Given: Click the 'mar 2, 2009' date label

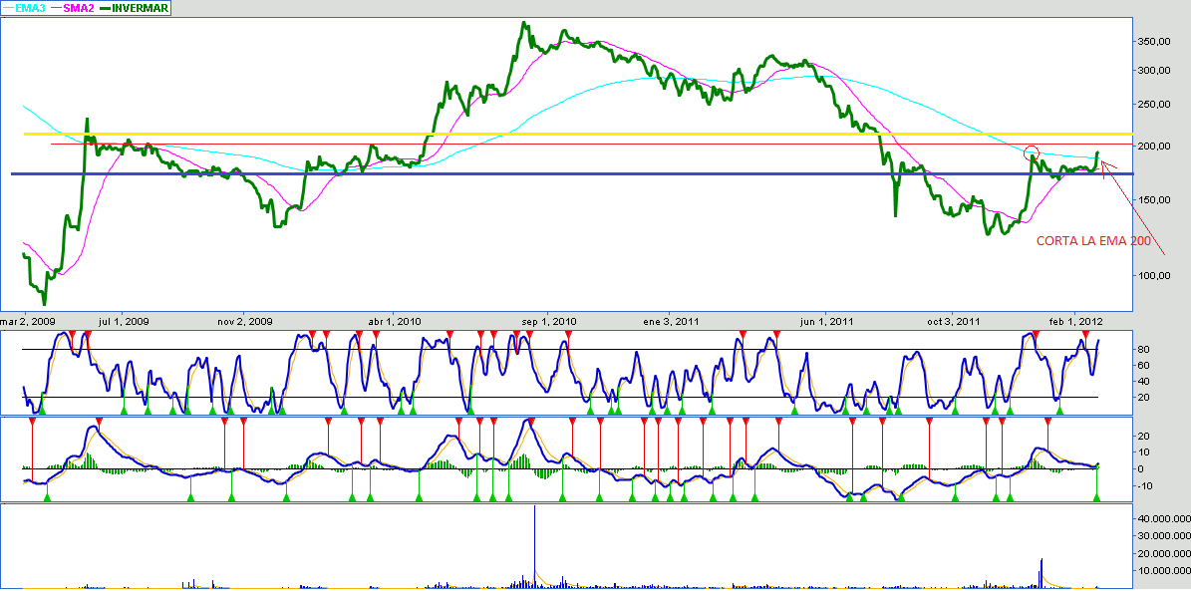Looking at the screenshot, I should coord(27,321).
